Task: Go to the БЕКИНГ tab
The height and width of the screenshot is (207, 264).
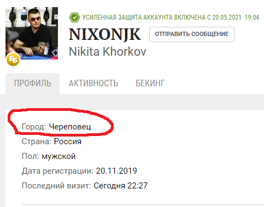Action: 150,84
